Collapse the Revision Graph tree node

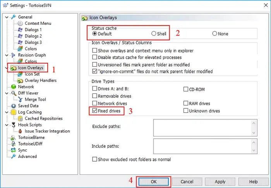7,55
